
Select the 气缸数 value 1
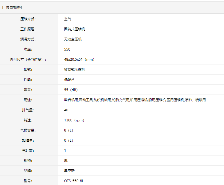pos(65,151)
